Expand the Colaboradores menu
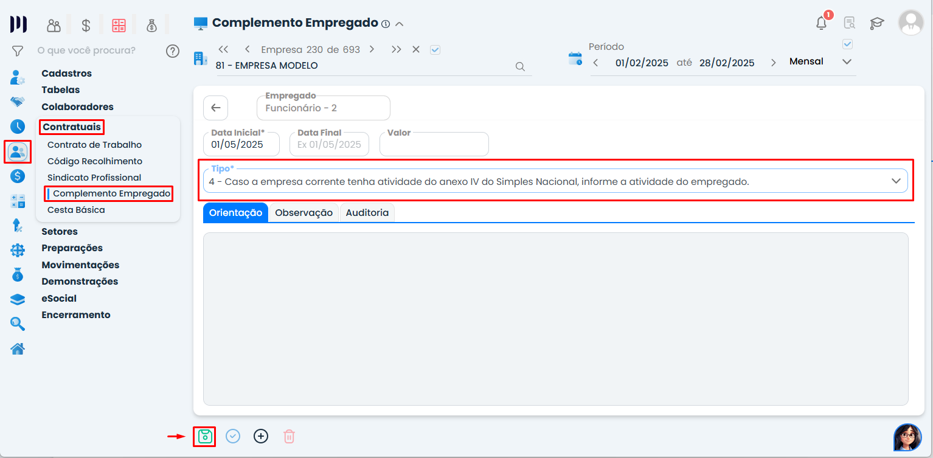The image size is (933, 458). click(x=78, y=107)
